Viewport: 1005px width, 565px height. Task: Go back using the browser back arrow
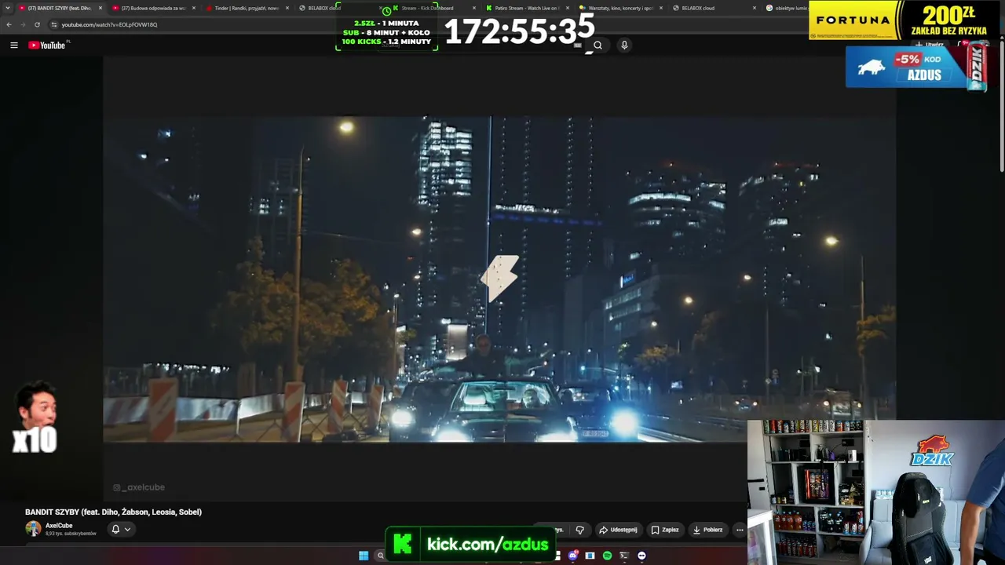(9, 24)
